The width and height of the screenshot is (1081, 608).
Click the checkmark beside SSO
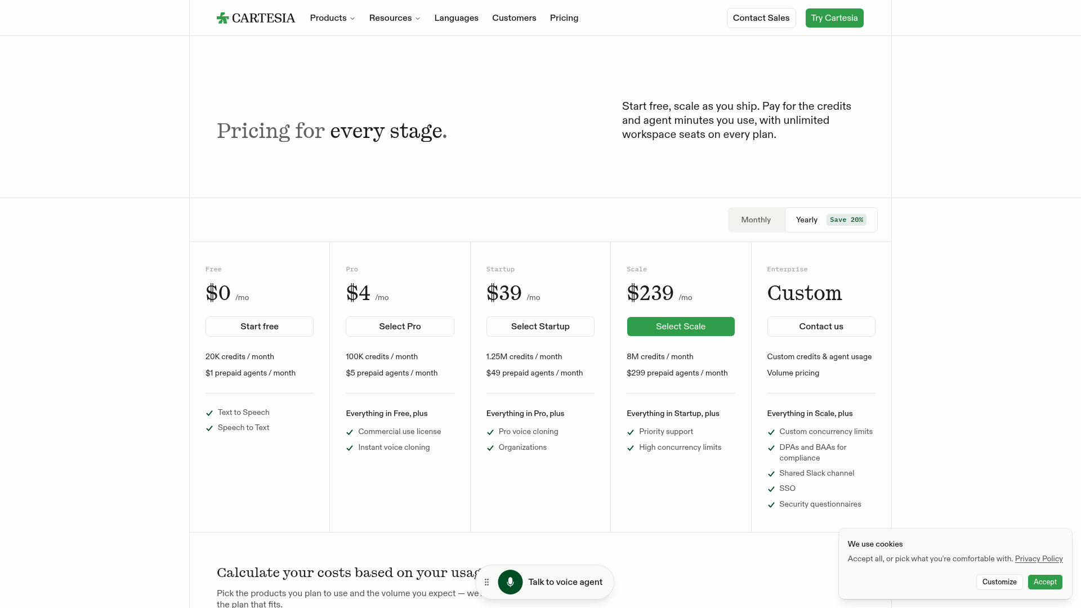tap(771, 489)
